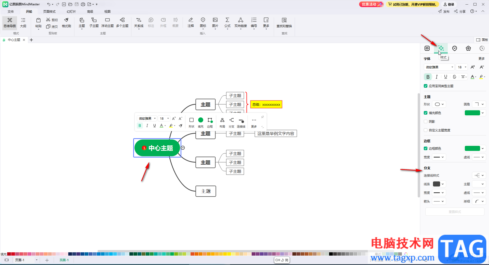Click the share (分享) button
Image resolution: width=489 pixels, height=265 pixels.
[x=460, y=11]
